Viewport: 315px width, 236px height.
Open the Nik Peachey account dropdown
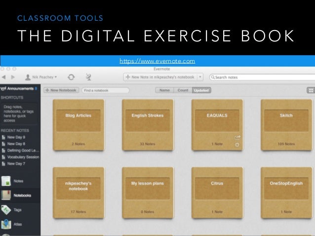pyautogui.click(x=41, y=77)
